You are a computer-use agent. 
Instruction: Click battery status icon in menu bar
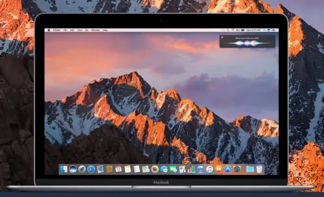[243, 30]
